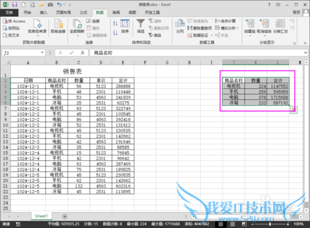This screenshot has height=228, width=310.
Task: Click the 100% zoom level
Action: [298, 224]
